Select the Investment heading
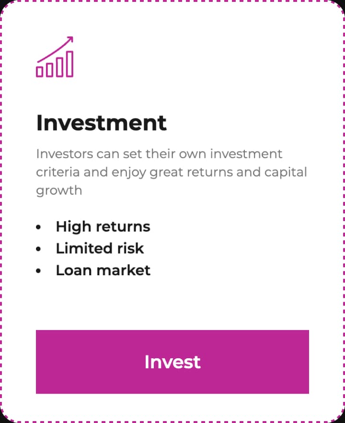The height and width of the screenshot is (423, 345). coord(102,123)
